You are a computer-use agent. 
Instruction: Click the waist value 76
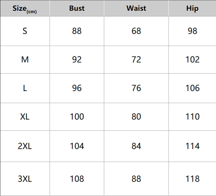pyautogui.click(x=136, y=88)
